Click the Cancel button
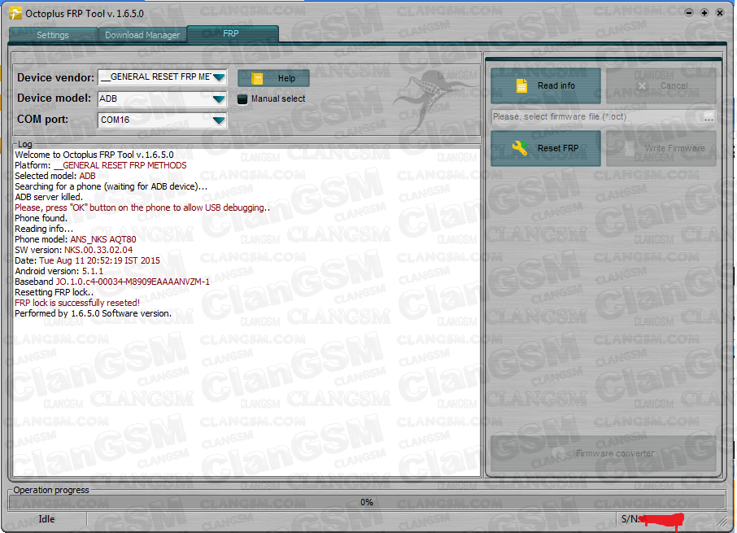Screen dimensions: 737x533 661,85
